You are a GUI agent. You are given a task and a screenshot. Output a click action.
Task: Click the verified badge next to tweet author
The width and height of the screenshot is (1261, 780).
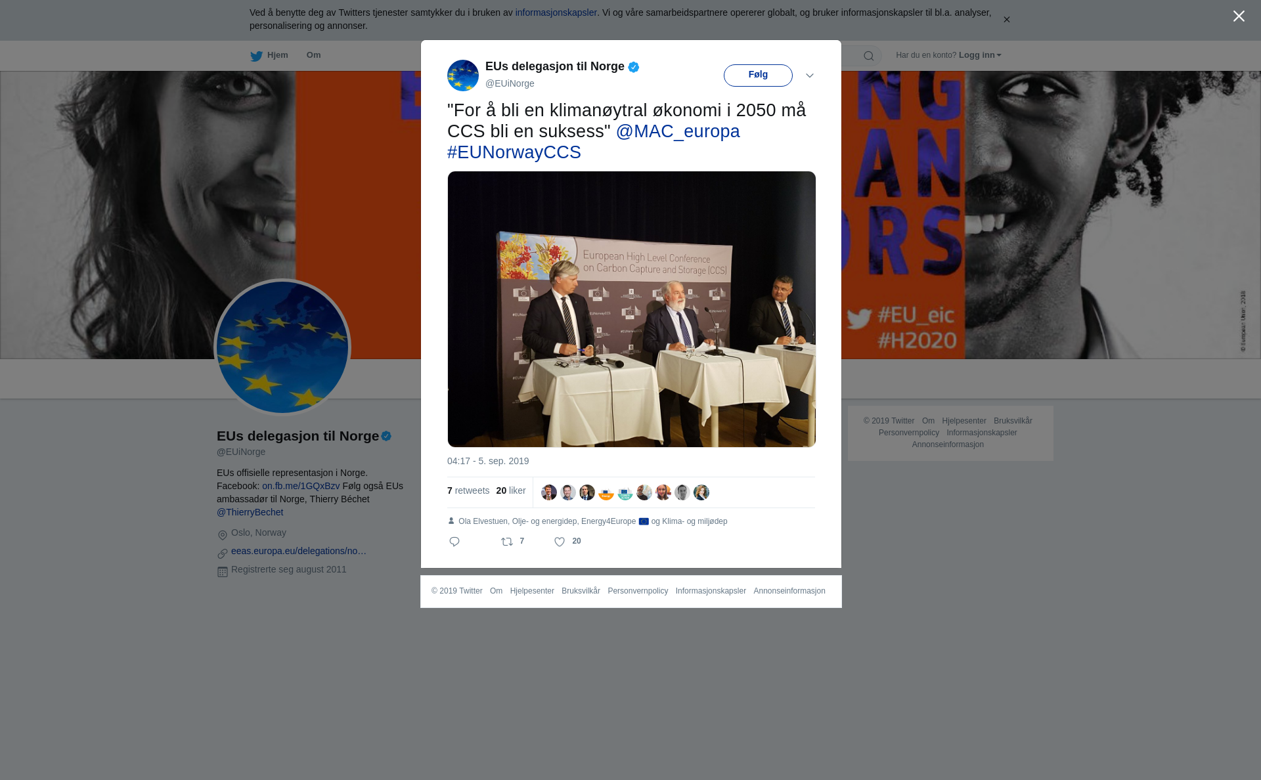click(634, 67)
